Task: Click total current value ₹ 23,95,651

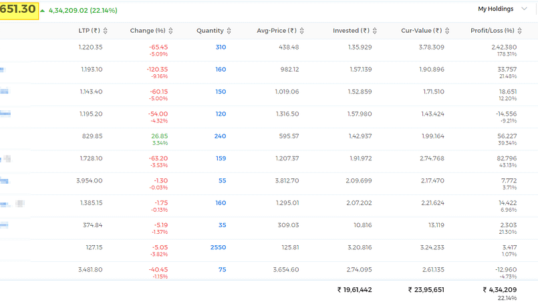Action: (426, 290)
